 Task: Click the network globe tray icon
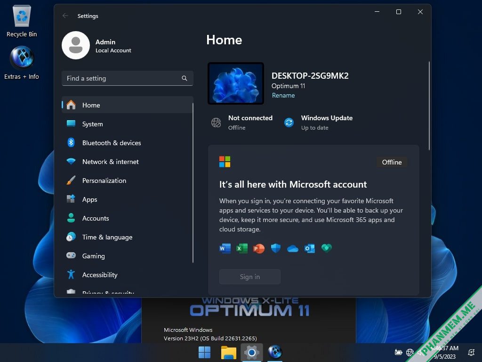click(410, 352)
